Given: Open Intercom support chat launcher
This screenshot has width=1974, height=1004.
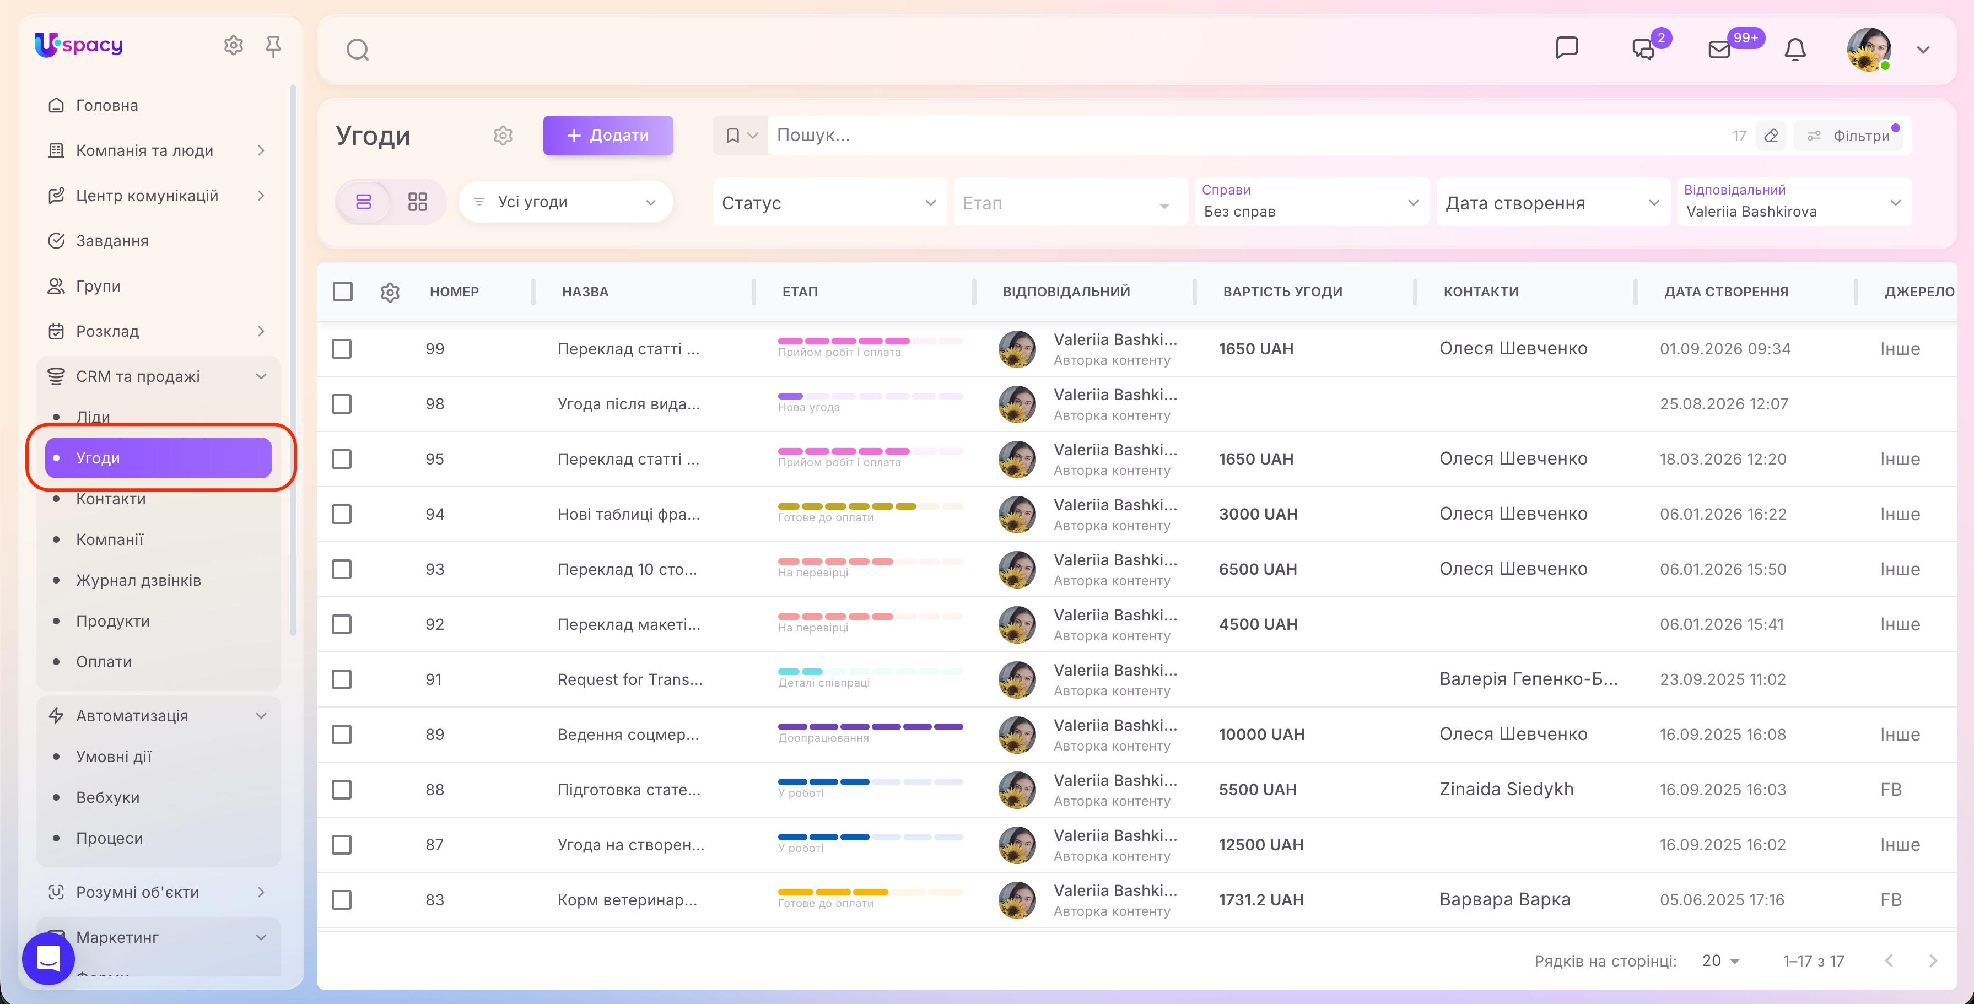Looking at the screenshot, I should coord(48,958).
